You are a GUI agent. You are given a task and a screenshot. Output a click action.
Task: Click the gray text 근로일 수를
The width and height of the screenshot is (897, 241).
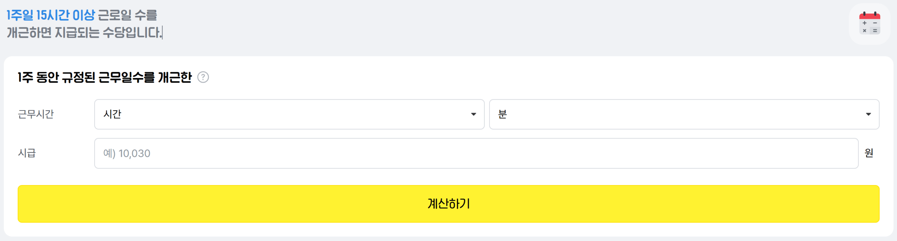pyautogui.click(x=127, y=15)
